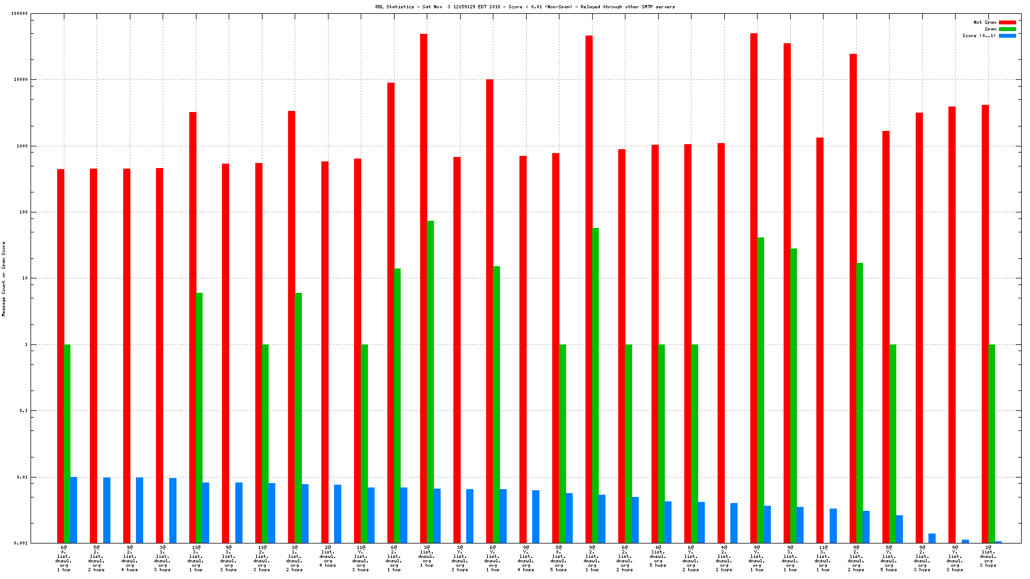1030x579 pixels.
Task: Click the blue Score (0..1) legend swatch
Action: point(1007,35)
